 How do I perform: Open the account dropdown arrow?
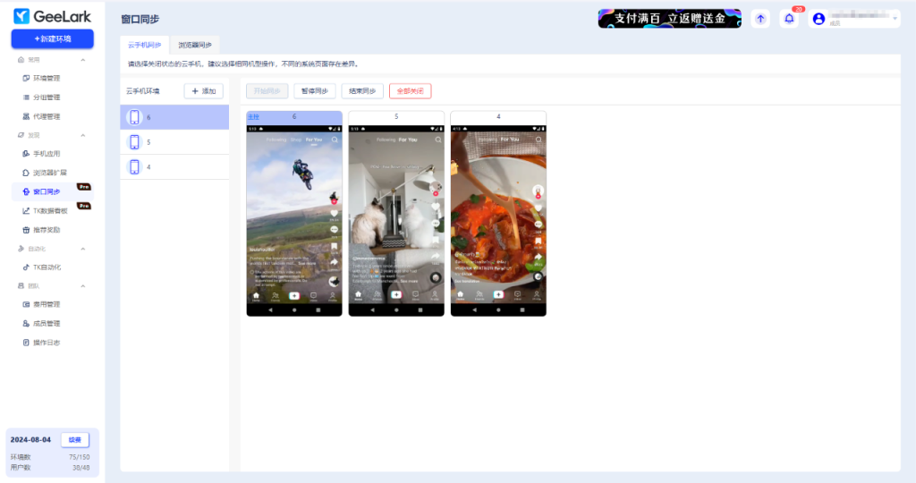(x=895, y=19)
